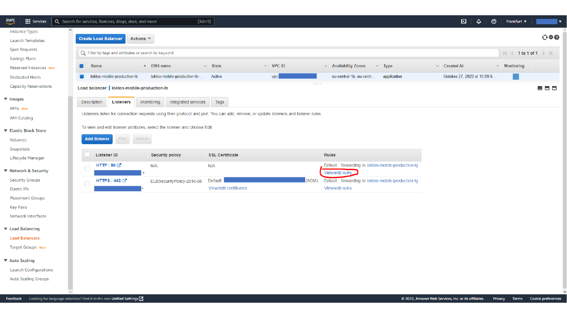Choose split-view panel layout icon
567x318 pixels.
[x=547, y=88]
